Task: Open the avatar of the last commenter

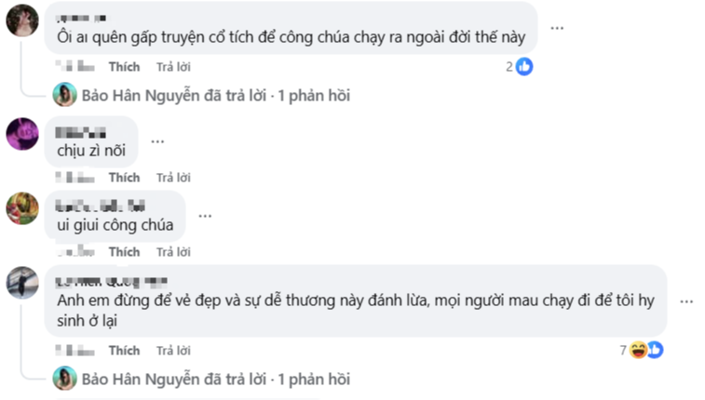Action: click(22, 283)
